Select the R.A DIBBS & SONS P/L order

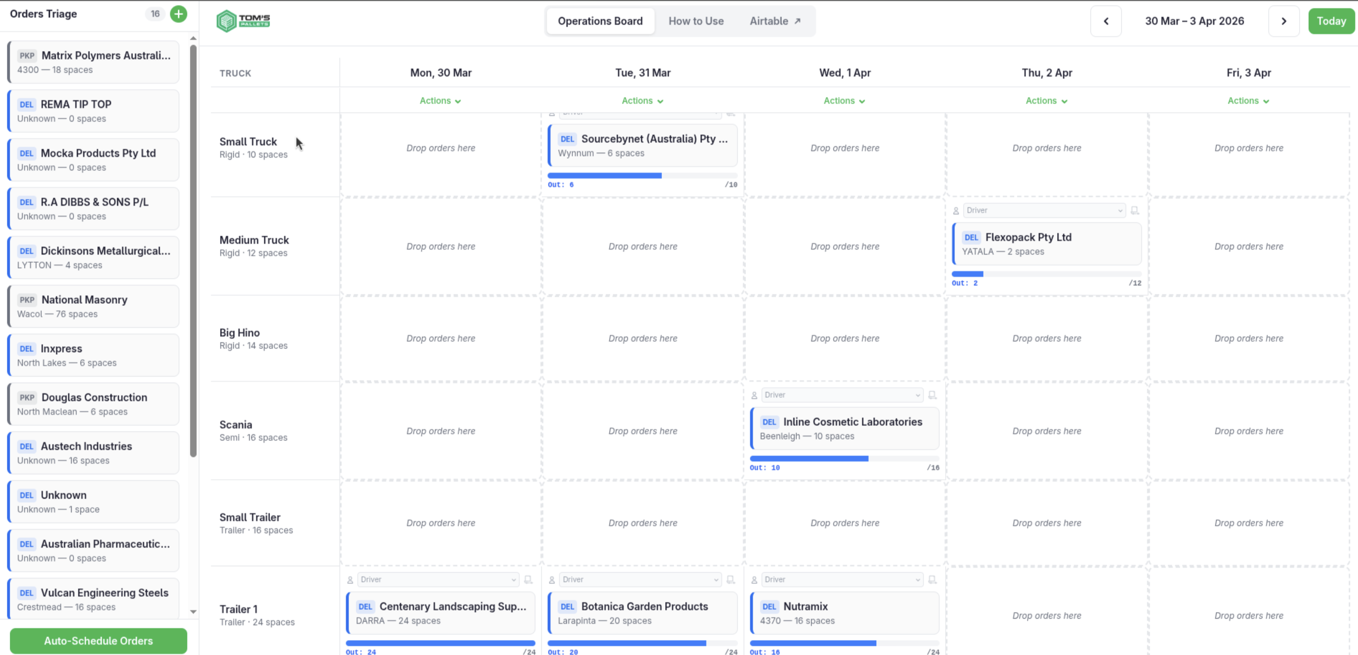click(93, 209)
